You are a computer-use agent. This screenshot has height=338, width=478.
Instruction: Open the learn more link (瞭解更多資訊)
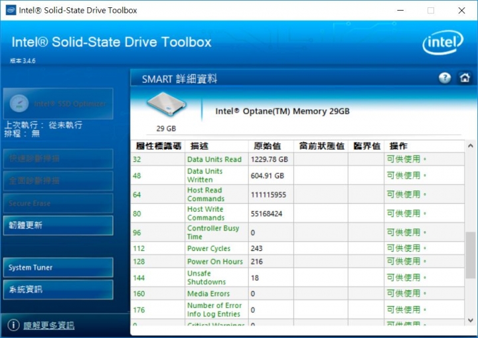coord(48,325)
